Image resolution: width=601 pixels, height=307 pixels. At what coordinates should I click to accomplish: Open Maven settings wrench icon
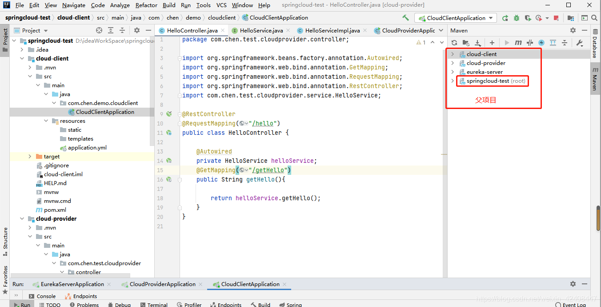coord(579,43)
